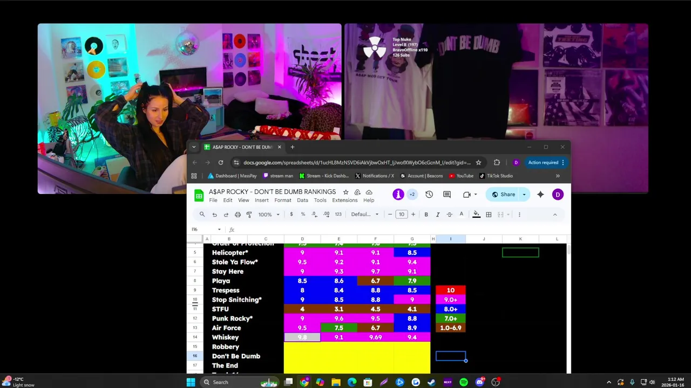Open the fill color picker

(476, 214)
